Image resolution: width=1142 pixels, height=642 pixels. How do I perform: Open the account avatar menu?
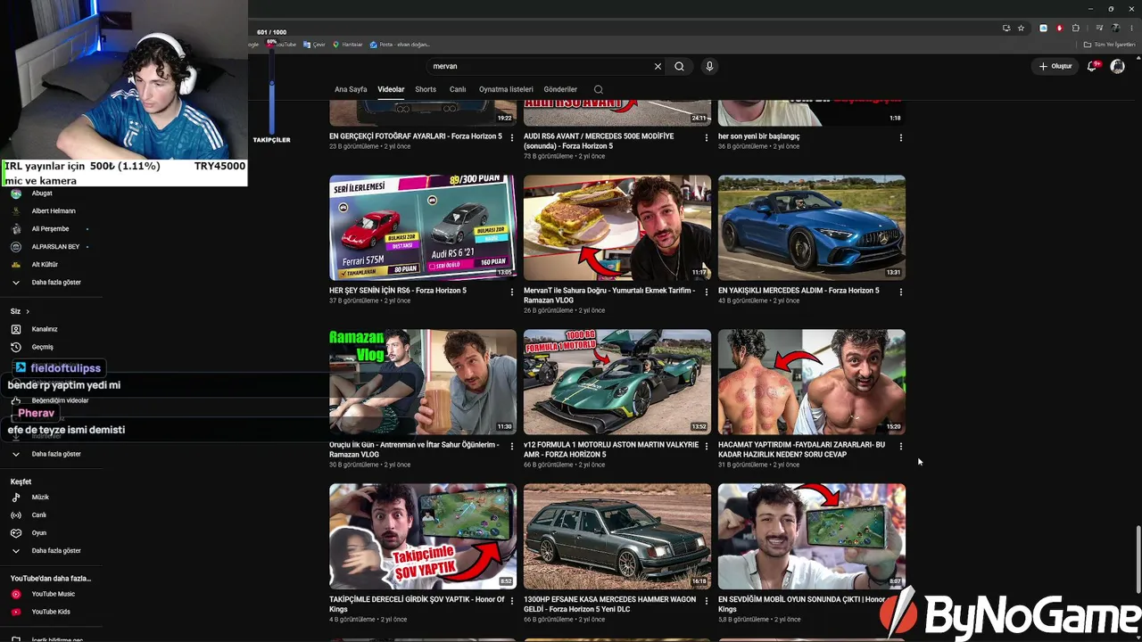pos(1117,66)
